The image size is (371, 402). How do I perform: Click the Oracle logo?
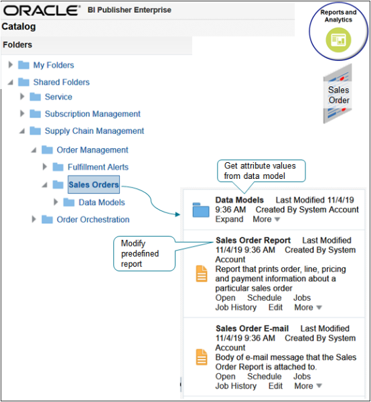[x=42, y=10]
